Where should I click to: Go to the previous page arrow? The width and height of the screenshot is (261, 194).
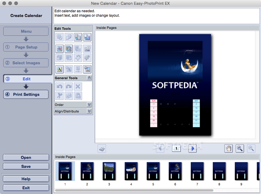160,148
